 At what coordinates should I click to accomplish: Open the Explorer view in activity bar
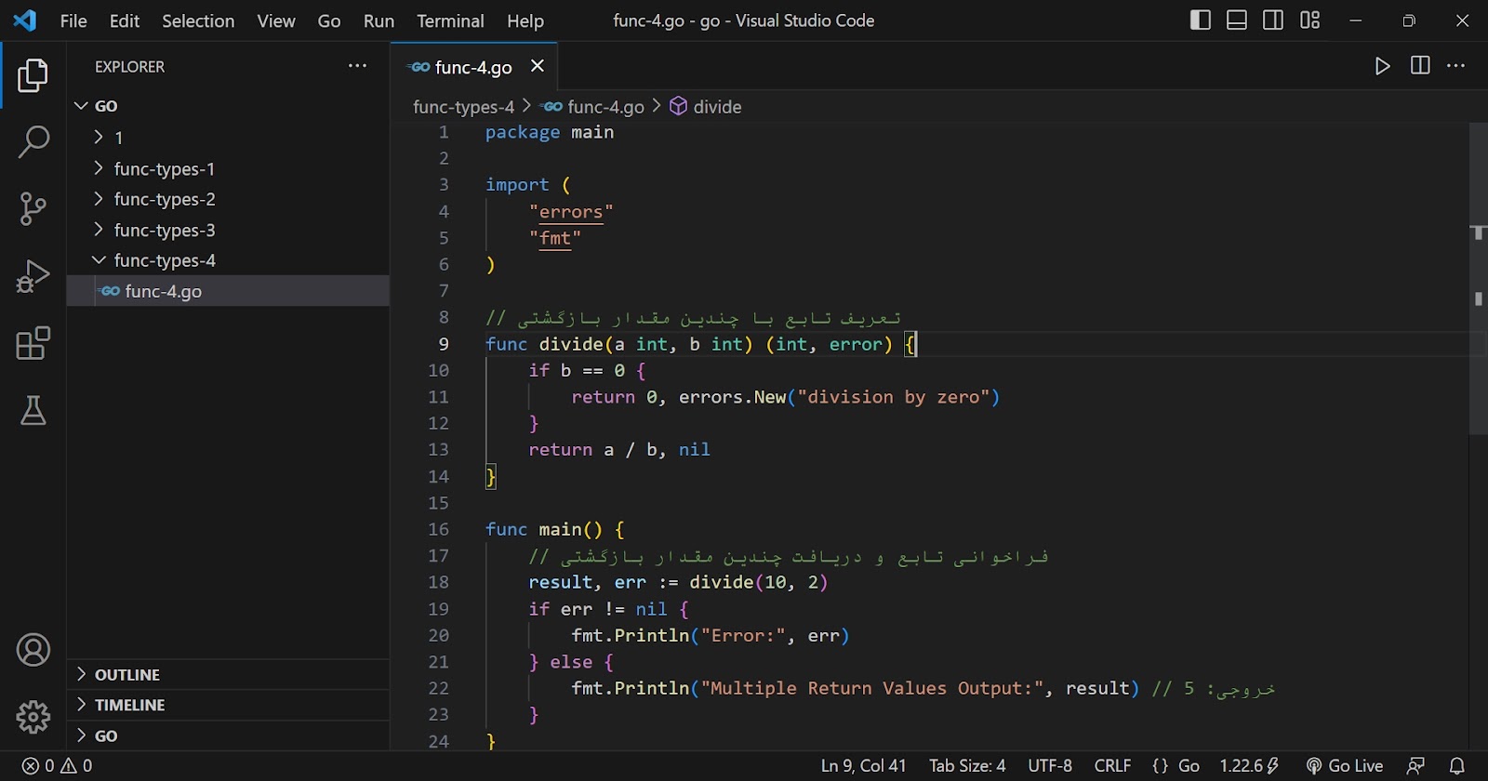[33, 75]
